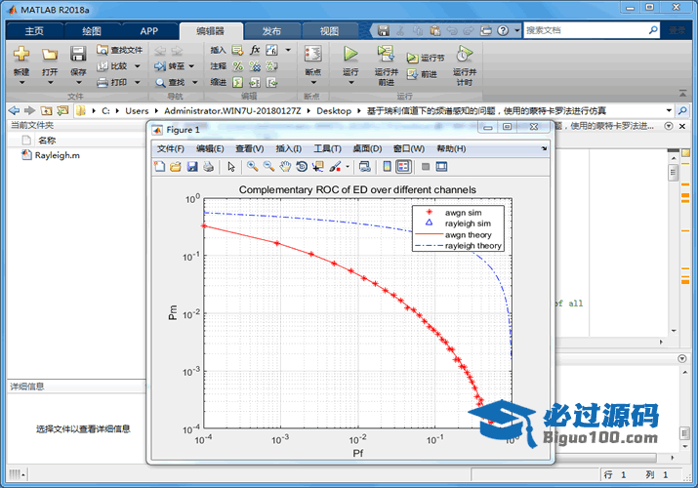698x488 pixels.
Task: Click Desktop in the folder path
Action: tap(334, 110)
